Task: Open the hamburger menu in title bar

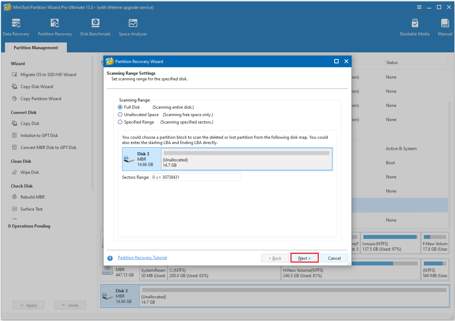Action: click(x=419, y=7)
